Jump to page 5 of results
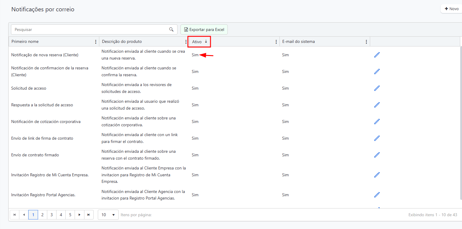Image resolution: width=462 pixels, height=229 pixels. pyautogui.click(x=70, y=215)
